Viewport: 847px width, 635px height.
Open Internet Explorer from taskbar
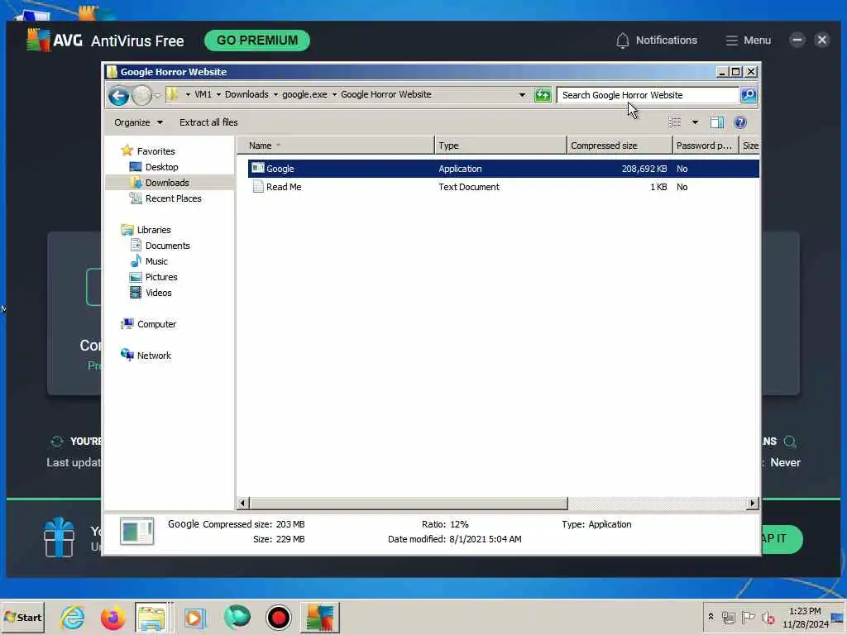click(x=72, y=618)
